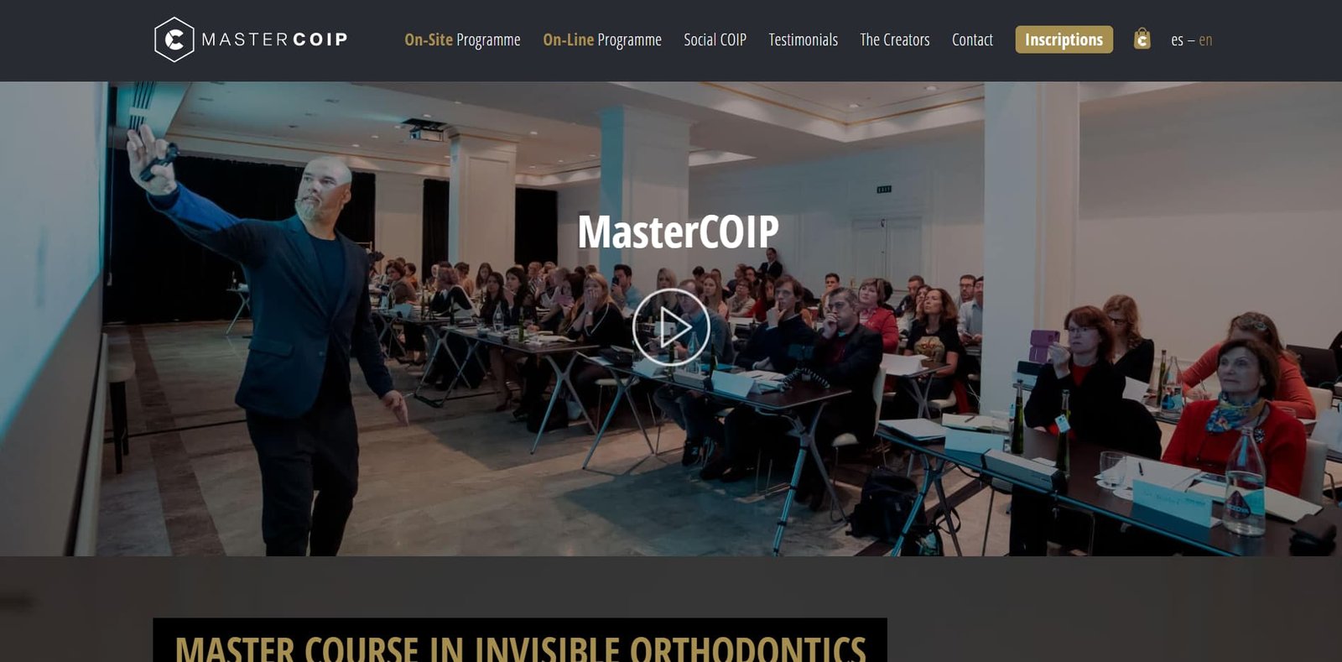Switch language to English (en)

point(1205,39)
